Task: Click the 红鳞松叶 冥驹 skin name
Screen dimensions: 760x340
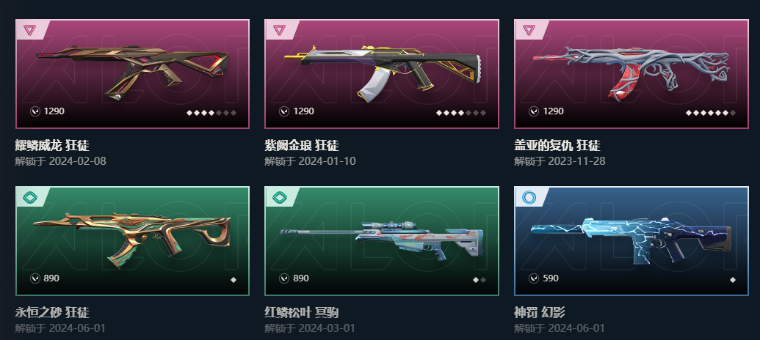Action: pyautogui.click(x=302, y=312)
